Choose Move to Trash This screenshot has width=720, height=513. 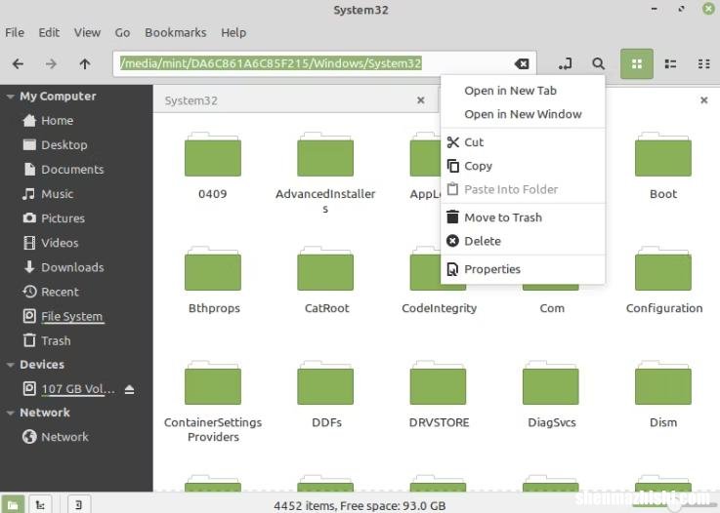point(523,217)
